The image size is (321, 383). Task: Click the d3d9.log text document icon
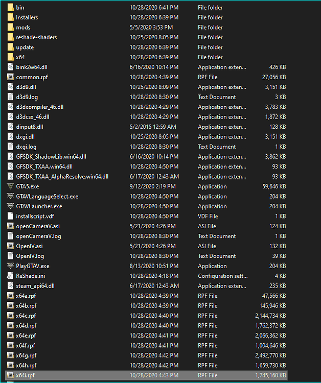coord(10,97)
